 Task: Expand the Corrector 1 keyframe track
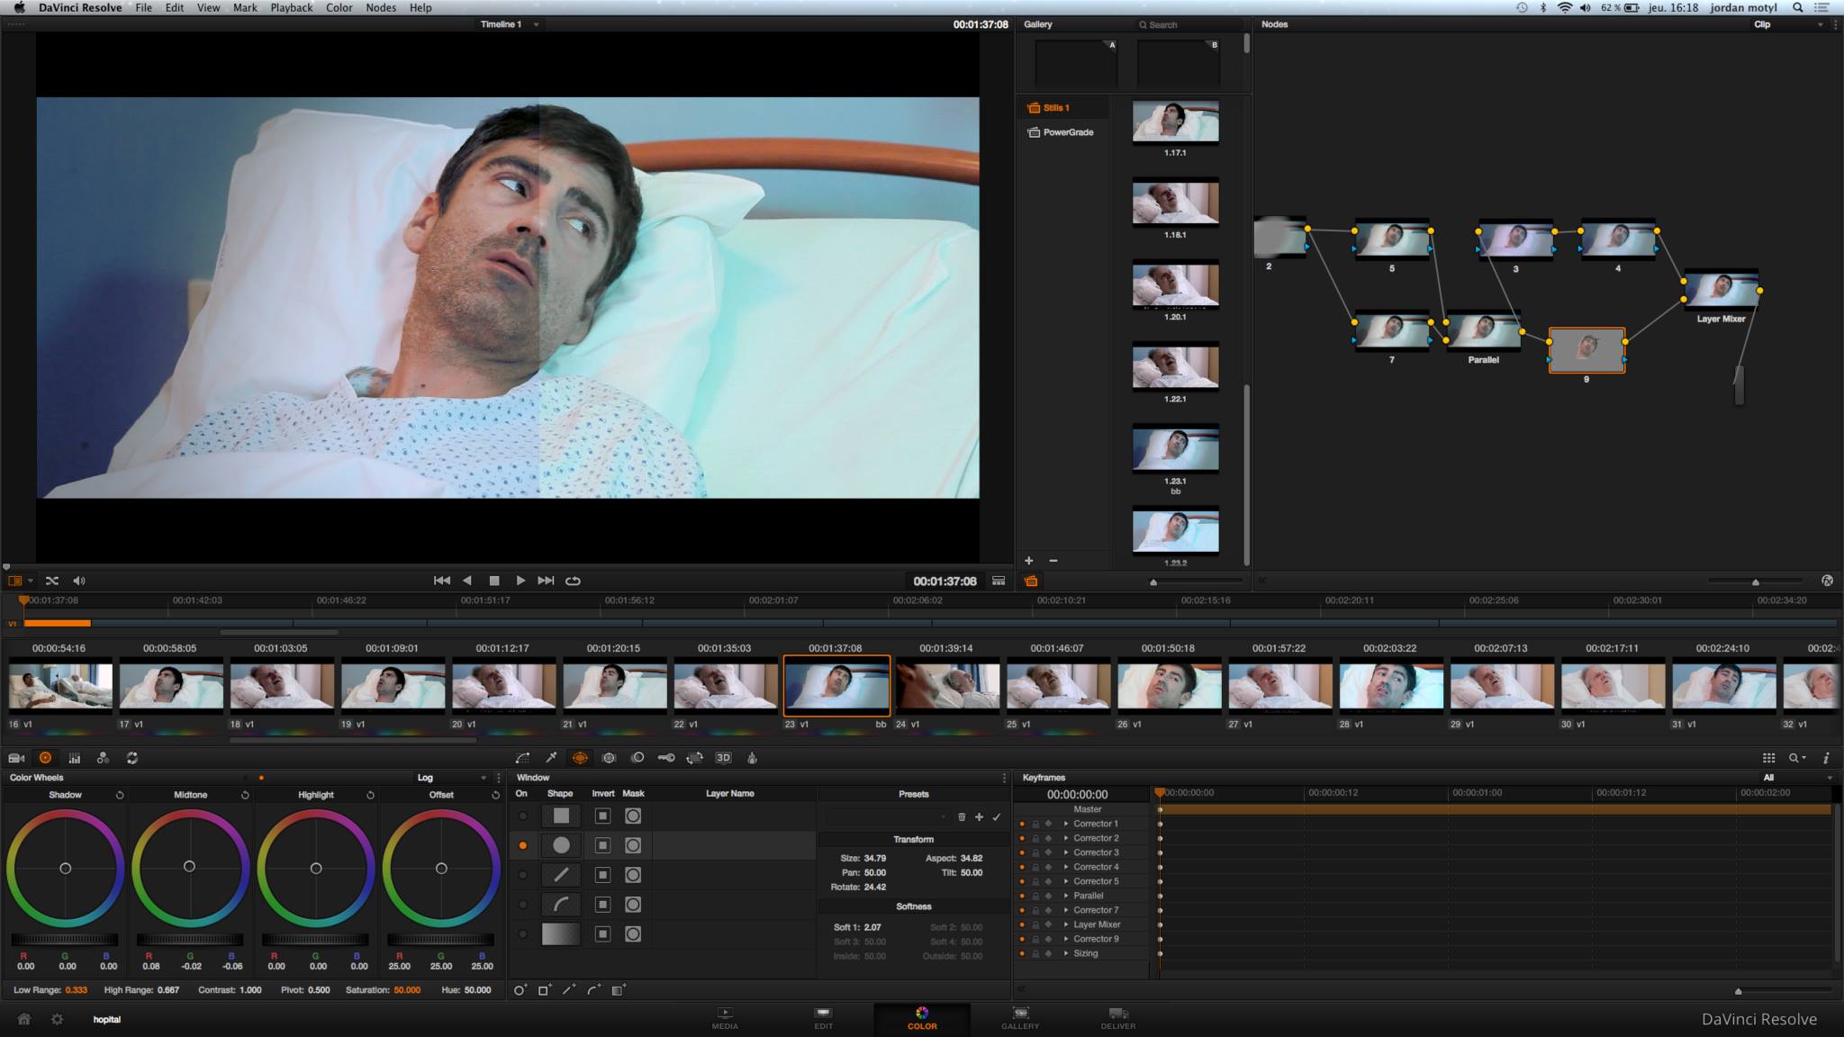pyautogui.click(x=1065, y=823)
